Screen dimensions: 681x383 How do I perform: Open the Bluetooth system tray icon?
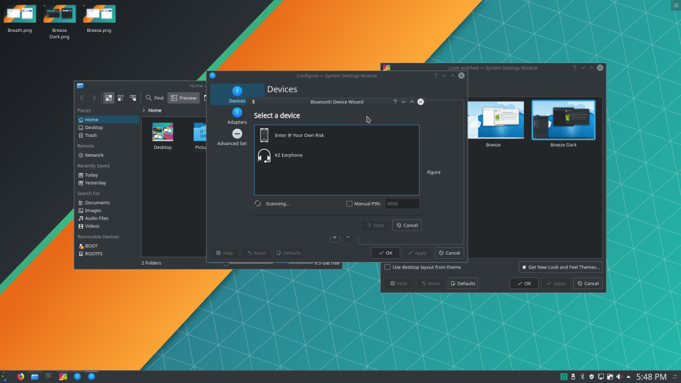[x=583, y=376]
